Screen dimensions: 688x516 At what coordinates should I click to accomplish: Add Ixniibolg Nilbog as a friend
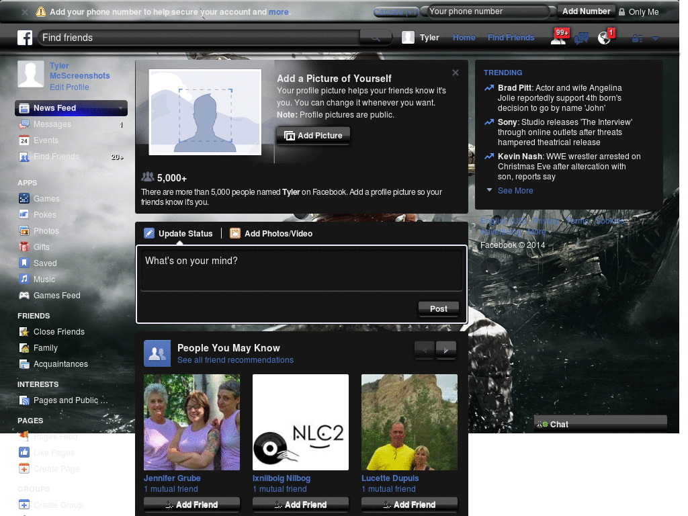click(x=300, y=505)
